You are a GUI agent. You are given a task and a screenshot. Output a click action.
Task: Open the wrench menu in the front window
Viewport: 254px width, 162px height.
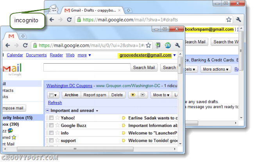pos(177,45)
